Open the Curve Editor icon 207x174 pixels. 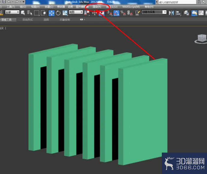point(201,13)
